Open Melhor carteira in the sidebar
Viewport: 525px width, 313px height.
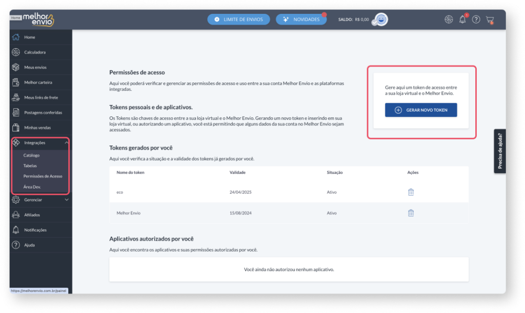tap(38, 82)
